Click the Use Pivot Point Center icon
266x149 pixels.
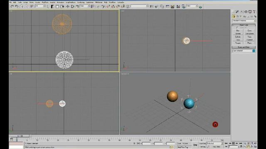pyautogui.click(x=92, y=7)
